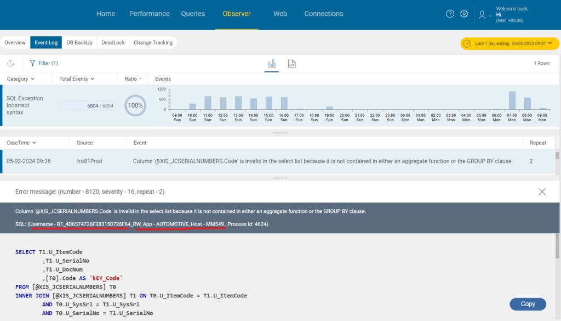Click the Events column header
This screenshot has height=321, width=561.
(x=163, y=79)
